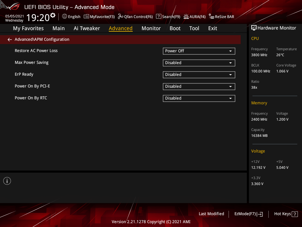Click the globe language icon
The width and height of the screenshot is (302, 227).
[65, 17]
